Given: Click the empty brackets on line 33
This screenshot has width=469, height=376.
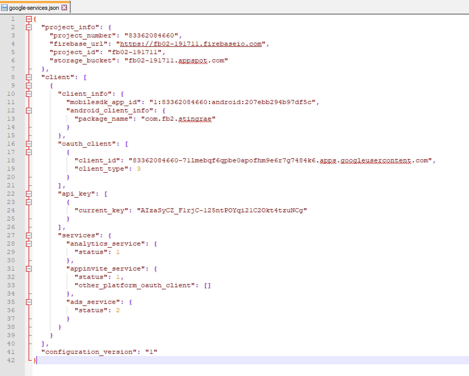Looking at the screenshot, I should pyautogui.click(x=207, y=285).
